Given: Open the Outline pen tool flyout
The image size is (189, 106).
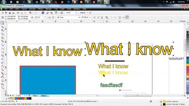Looking at the screenshot, I should [2, 80].
